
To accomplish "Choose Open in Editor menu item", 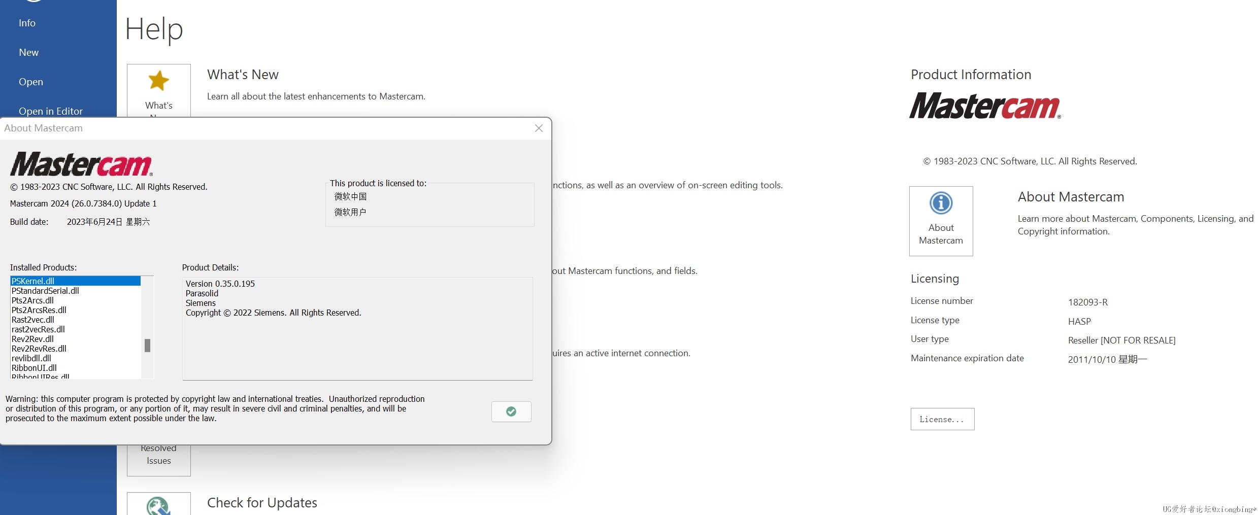I will [50, 111].
